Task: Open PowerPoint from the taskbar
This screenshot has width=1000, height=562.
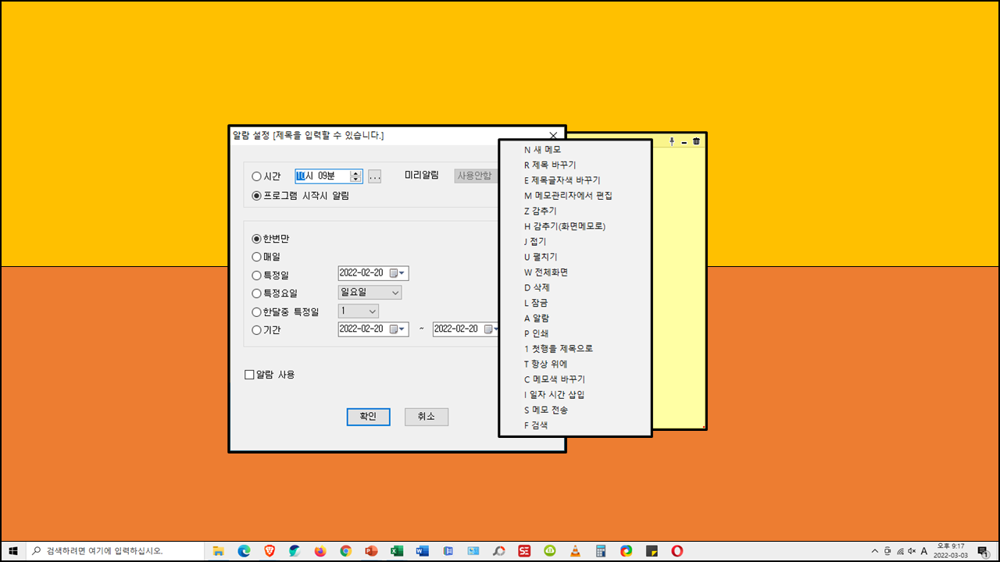Action: pos(371,550)
